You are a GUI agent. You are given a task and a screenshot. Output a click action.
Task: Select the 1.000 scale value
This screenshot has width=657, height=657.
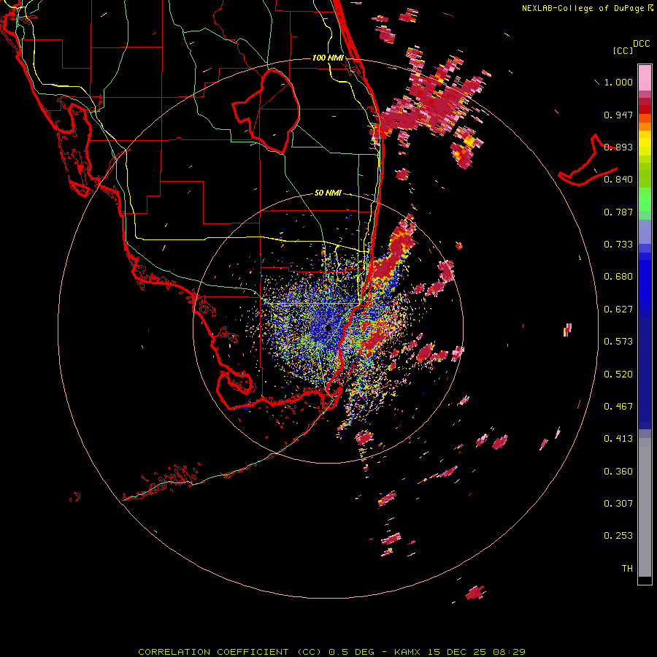coord(618,82)
